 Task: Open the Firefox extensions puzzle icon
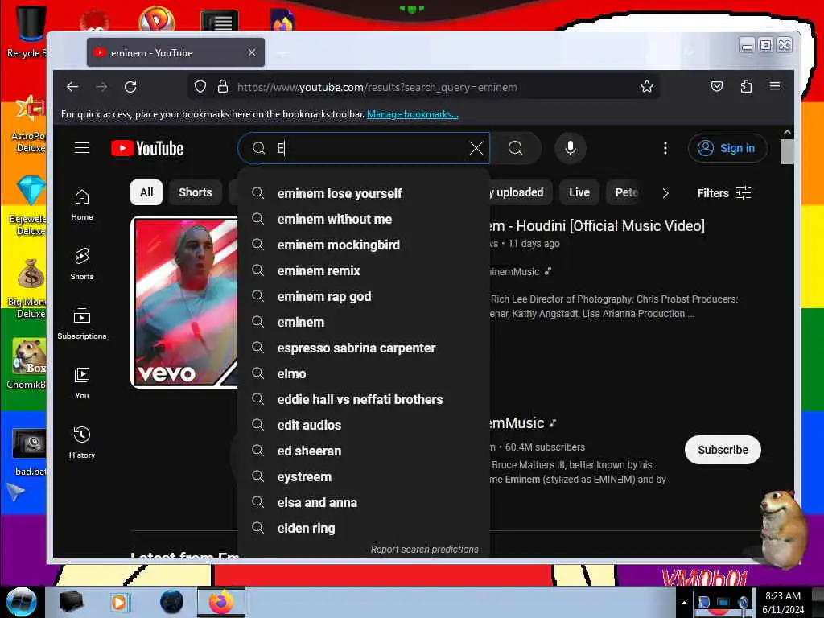tap(746, 86)
